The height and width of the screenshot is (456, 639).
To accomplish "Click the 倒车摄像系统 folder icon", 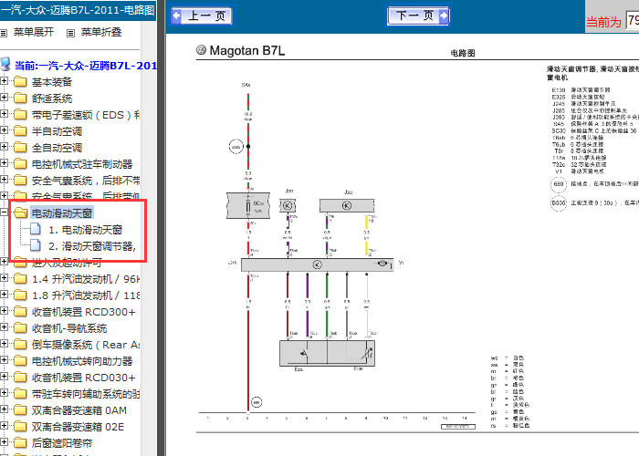I will (x=20, y=345).
